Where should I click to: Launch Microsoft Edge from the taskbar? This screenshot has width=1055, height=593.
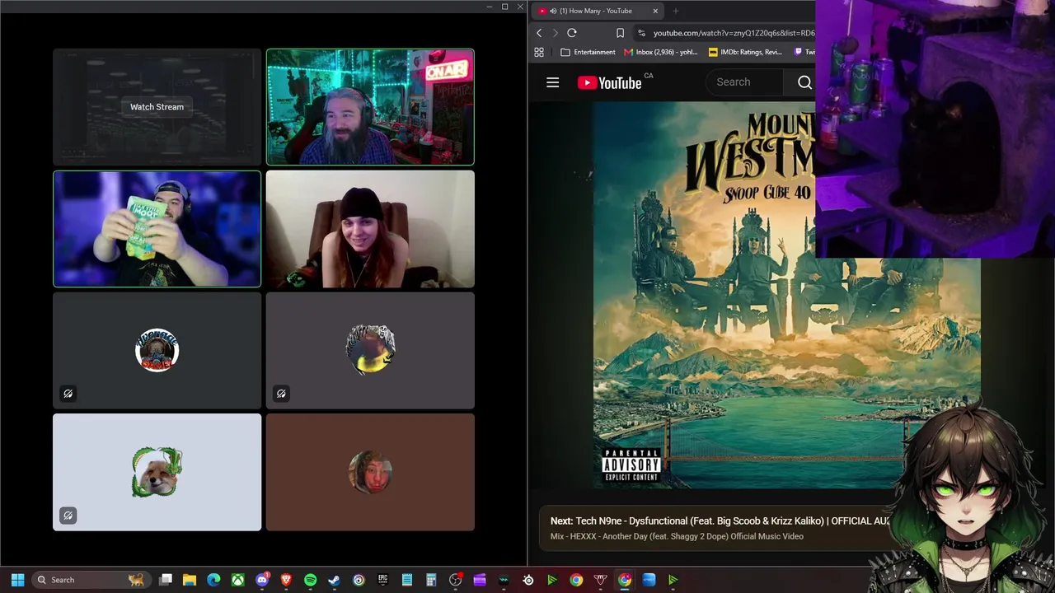(213, 580)
